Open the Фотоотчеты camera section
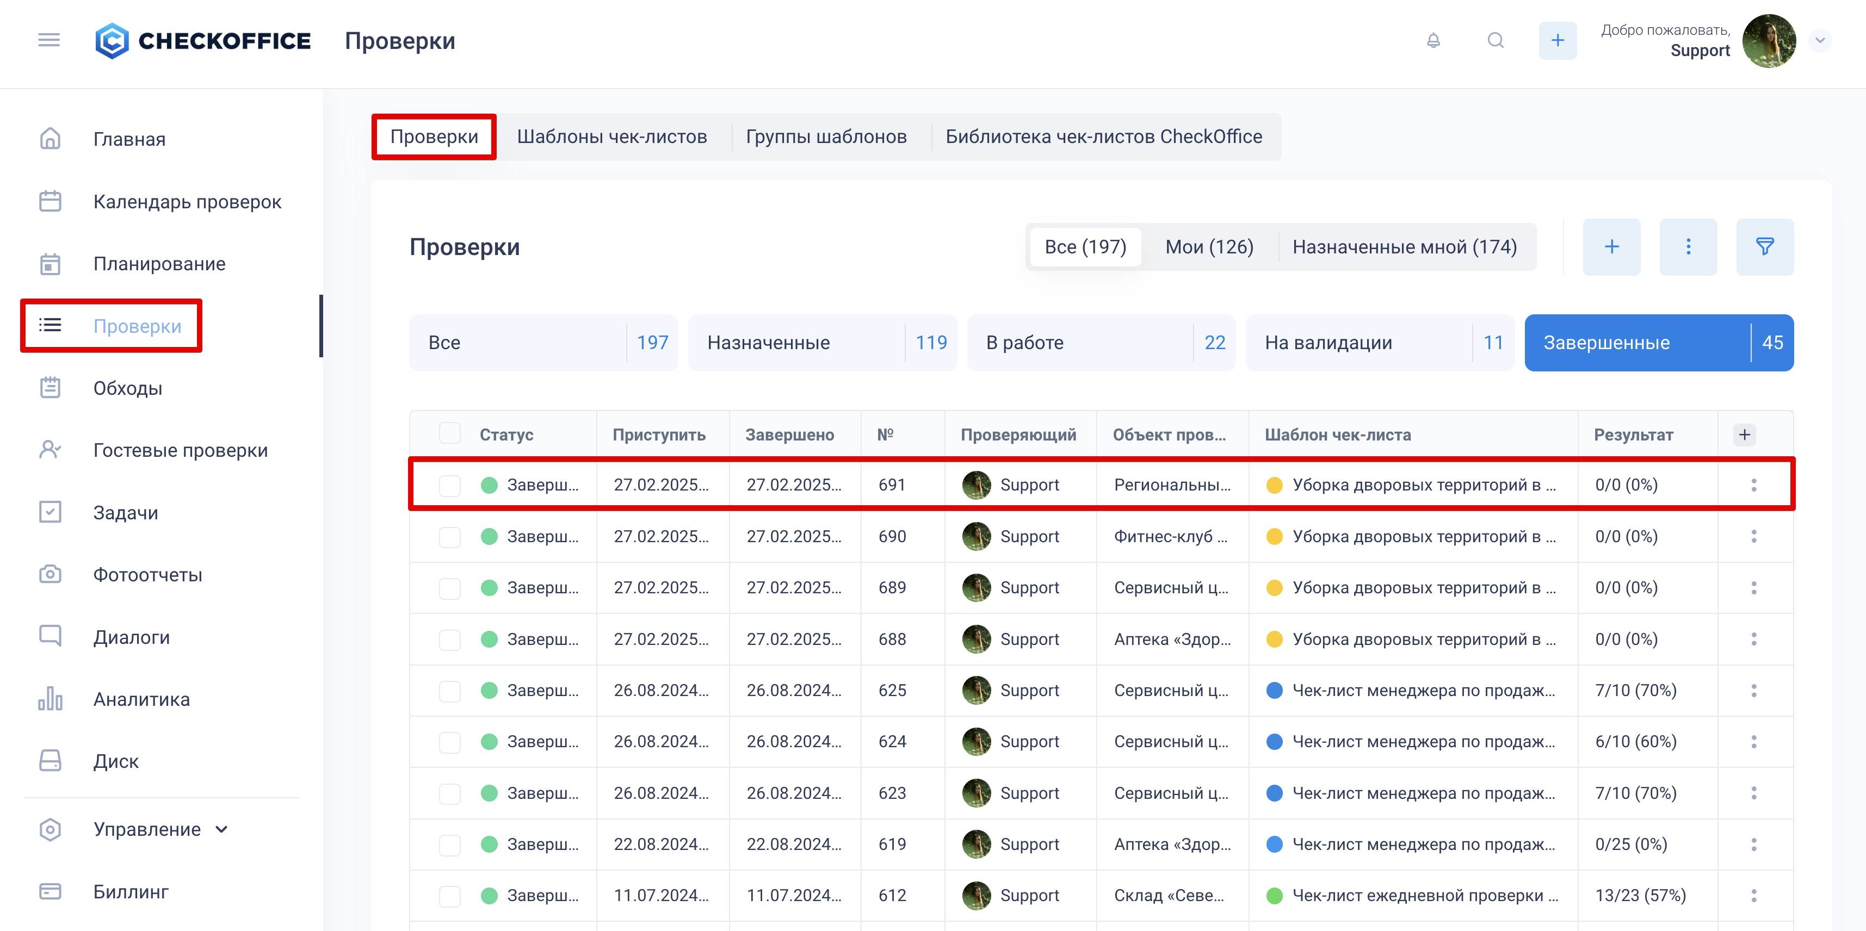1866x931 pixels. (x=147, y=575)
